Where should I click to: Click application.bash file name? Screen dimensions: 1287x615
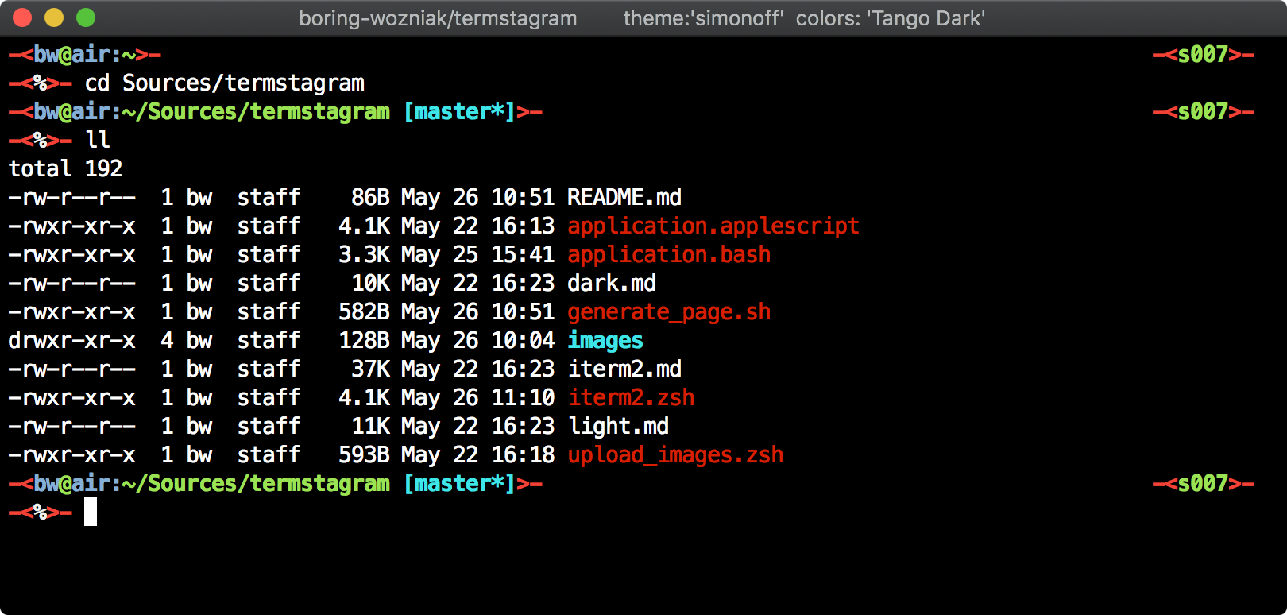coord(669,254)
